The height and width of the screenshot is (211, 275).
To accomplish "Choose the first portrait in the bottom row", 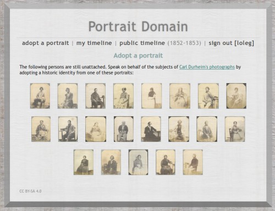I will [84, 162].
